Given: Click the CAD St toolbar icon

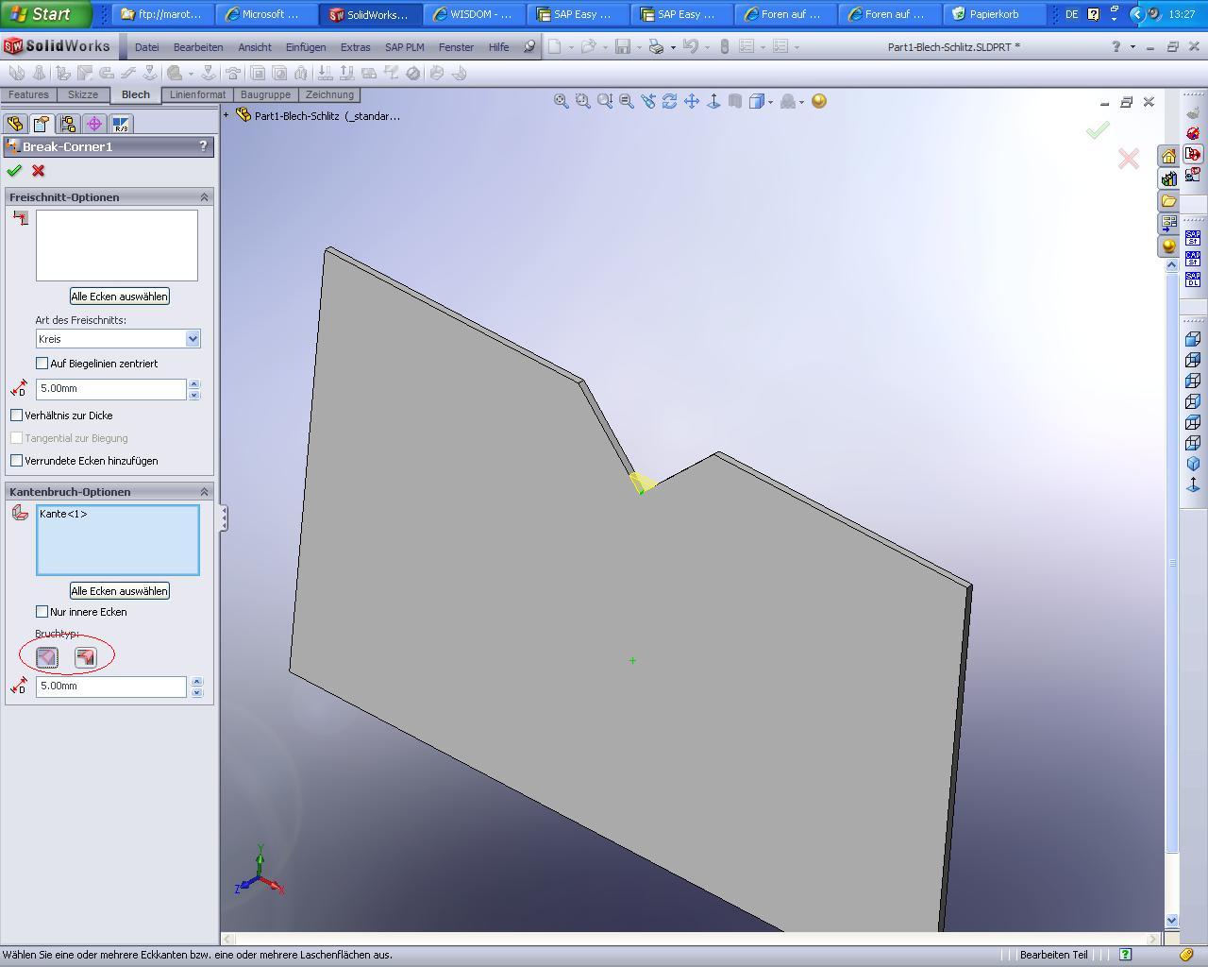Looking at the screenshot, I should tap(1193, 259).
